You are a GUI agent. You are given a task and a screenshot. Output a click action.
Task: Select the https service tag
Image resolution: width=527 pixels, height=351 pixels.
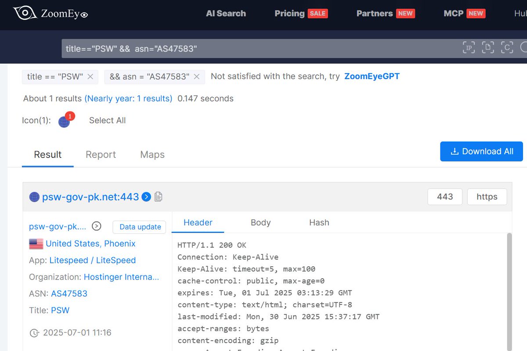coord(487,197)
